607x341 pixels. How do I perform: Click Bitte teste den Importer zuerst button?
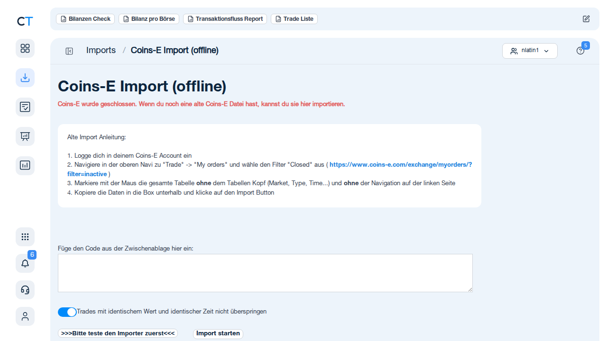(118, 333)
